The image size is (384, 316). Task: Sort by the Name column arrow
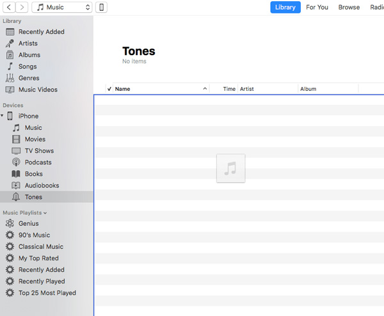[205, 89]
